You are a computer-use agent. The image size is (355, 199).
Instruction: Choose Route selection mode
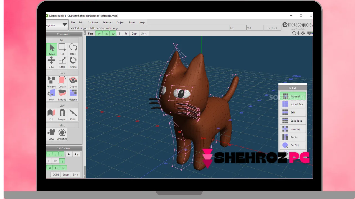[x=293, y=137]
